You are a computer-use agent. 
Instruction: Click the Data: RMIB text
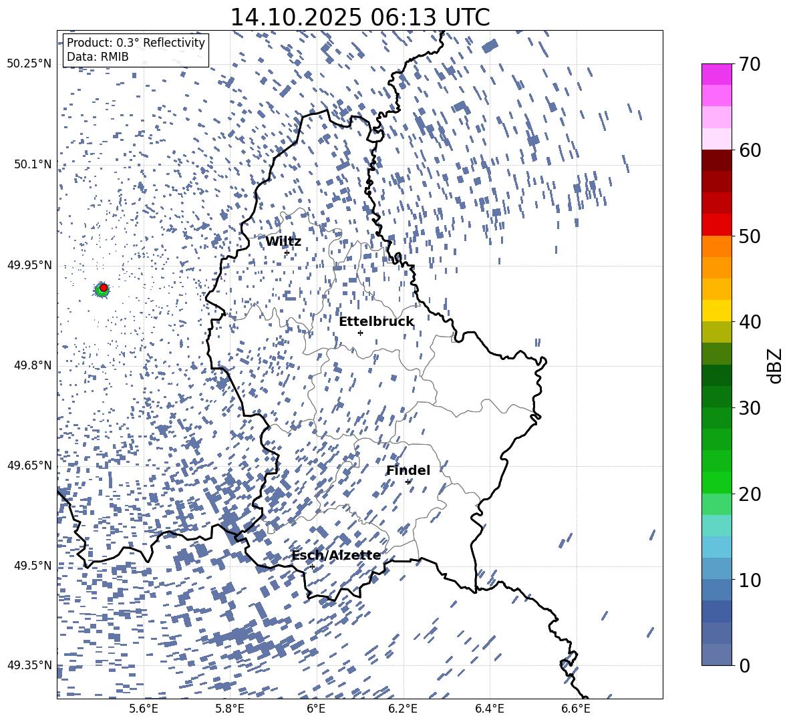coord(98,57)
